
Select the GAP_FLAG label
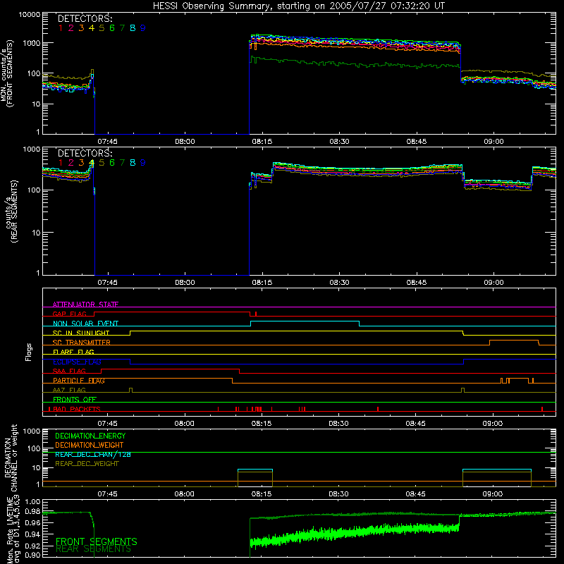coord(69,314)
